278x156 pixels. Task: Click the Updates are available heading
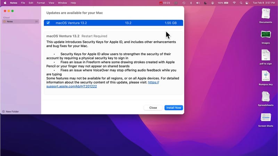click(x=75, y=13)
